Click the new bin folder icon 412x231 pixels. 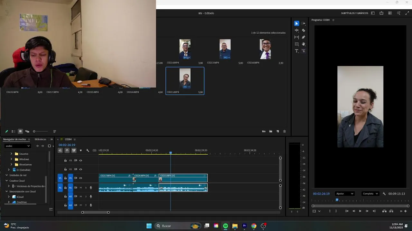[x=271, y=131]
